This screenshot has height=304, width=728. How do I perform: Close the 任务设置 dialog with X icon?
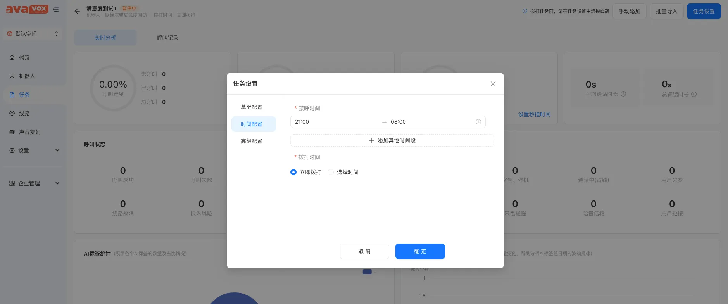(x=493, y=84)
